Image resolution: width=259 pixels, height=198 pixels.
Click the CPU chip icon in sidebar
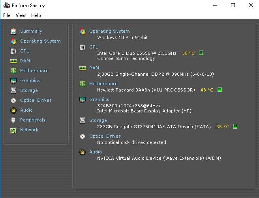13,51
